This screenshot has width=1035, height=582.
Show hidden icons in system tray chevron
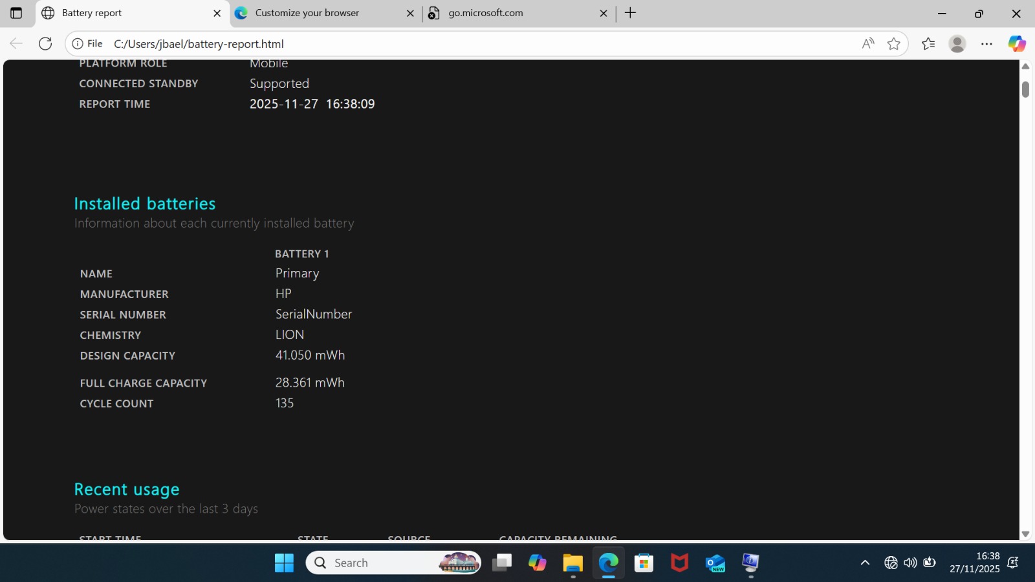(x=865, y=563)
